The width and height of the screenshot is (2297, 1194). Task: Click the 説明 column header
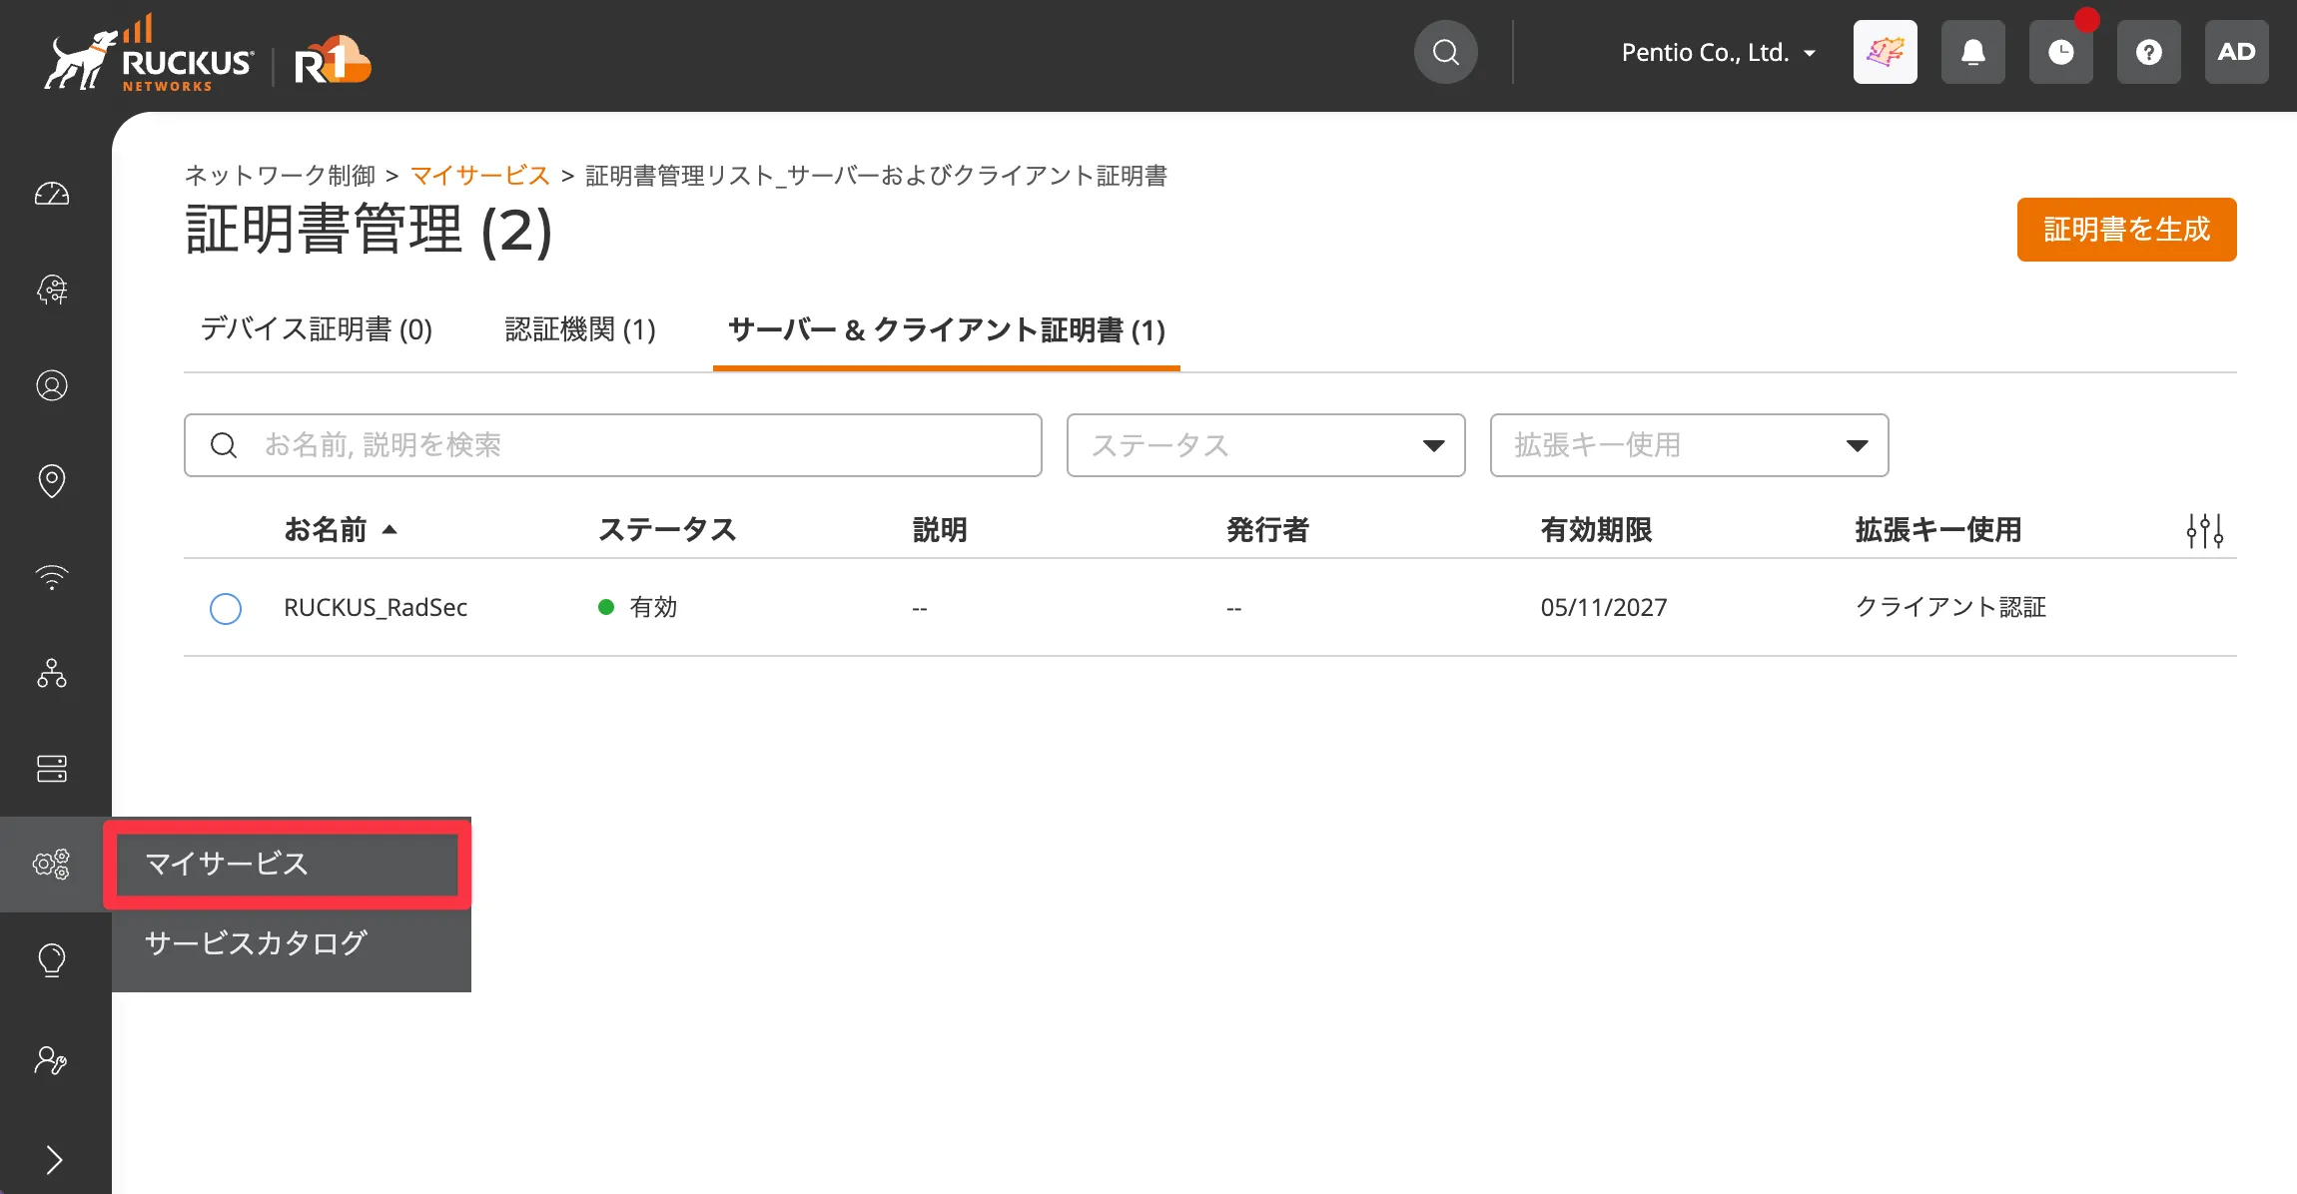pyautogui.click(x=940, y=529)
